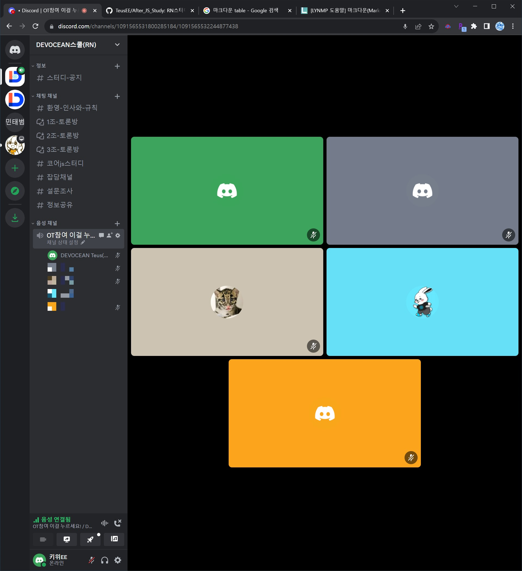The width and height of the screenshot is (522, 571).
Task: Collapse the 채팅 채널 category
Action: point(45,96)
